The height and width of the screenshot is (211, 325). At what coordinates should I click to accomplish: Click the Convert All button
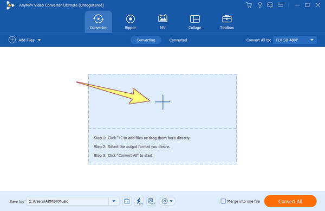click(x=290, y=201)
